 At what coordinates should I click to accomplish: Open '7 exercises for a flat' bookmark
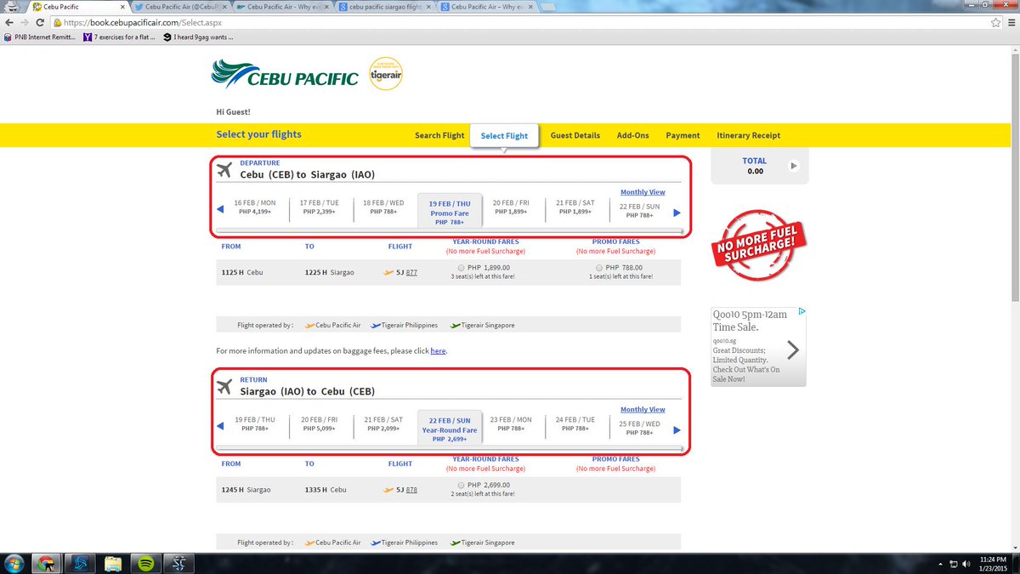pos(118,37)
